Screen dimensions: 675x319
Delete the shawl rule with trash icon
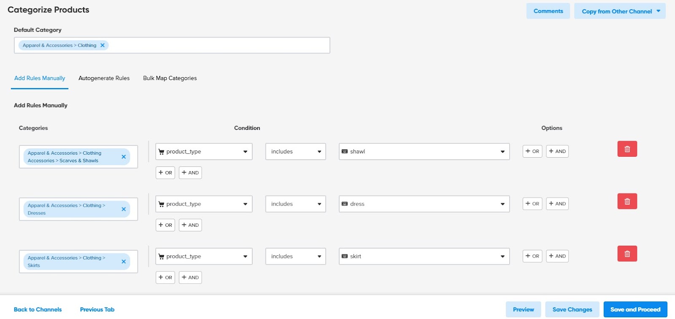627,149
